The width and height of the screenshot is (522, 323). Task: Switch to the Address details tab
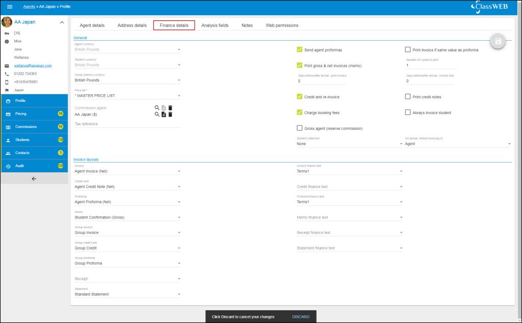(x=132, y=25)
